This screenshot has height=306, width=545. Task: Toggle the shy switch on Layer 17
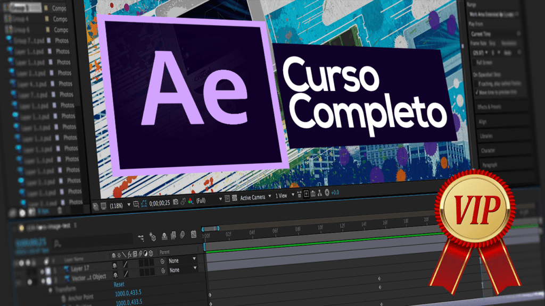(x=115, y=266)
